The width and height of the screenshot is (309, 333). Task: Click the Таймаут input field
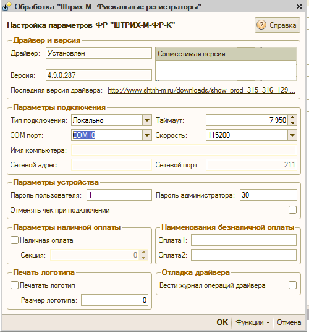point(247,120)
